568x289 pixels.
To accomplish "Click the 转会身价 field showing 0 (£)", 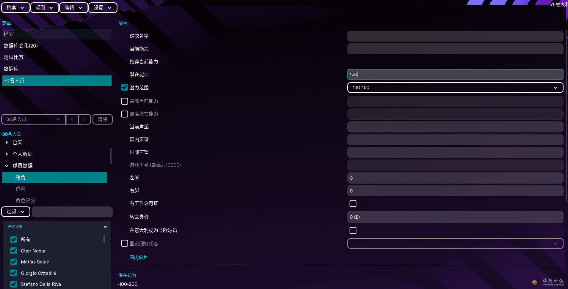I will 455,217.
